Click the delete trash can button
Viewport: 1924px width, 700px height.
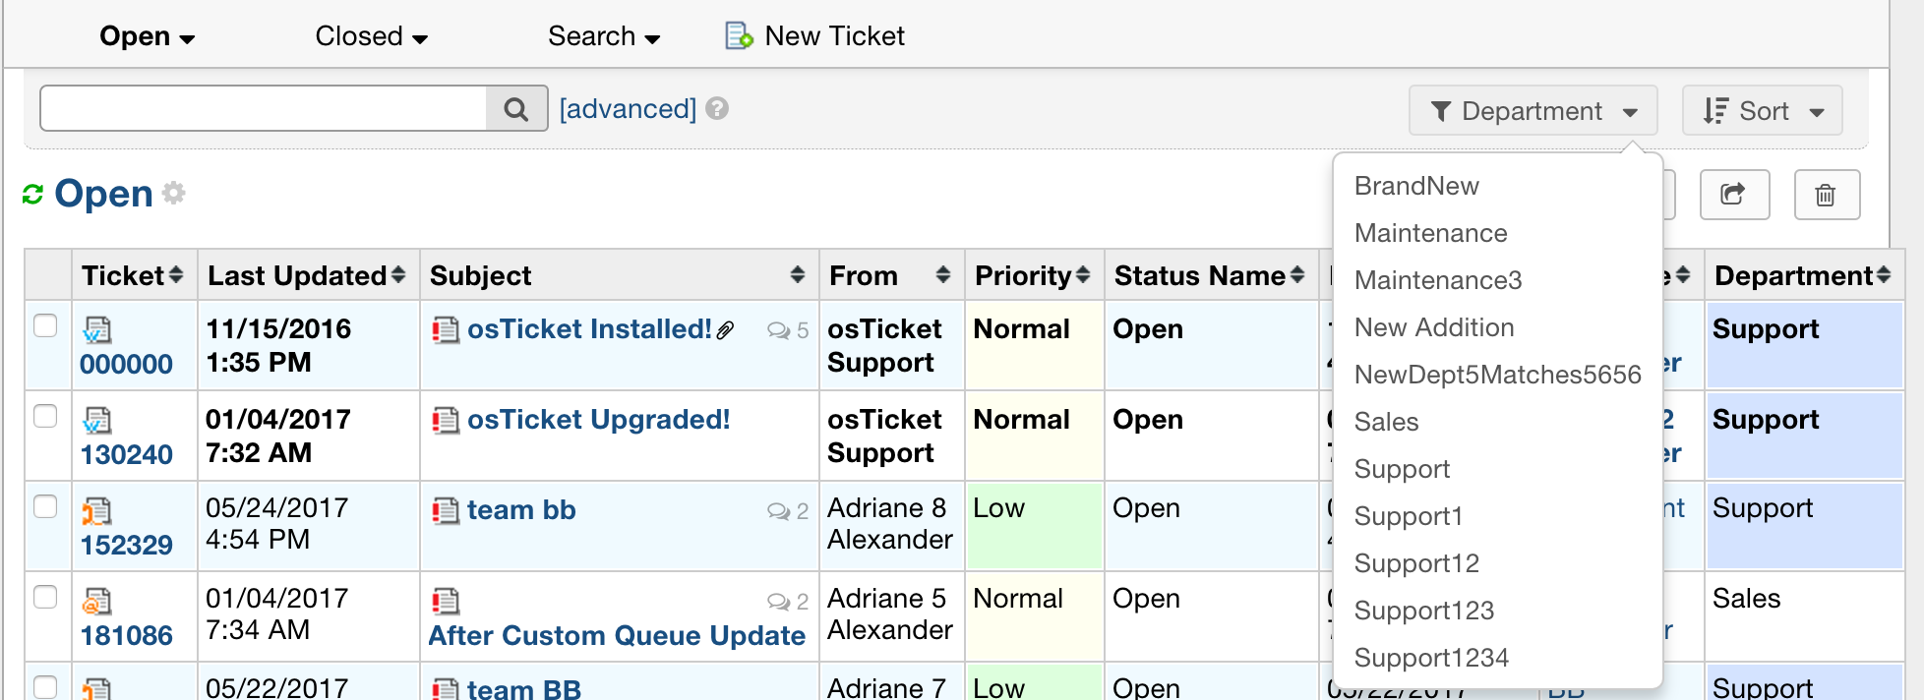[x=1827, y=195]
